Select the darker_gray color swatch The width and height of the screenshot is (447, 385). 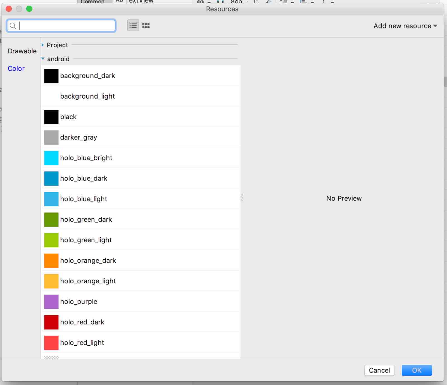pos(51,137)
